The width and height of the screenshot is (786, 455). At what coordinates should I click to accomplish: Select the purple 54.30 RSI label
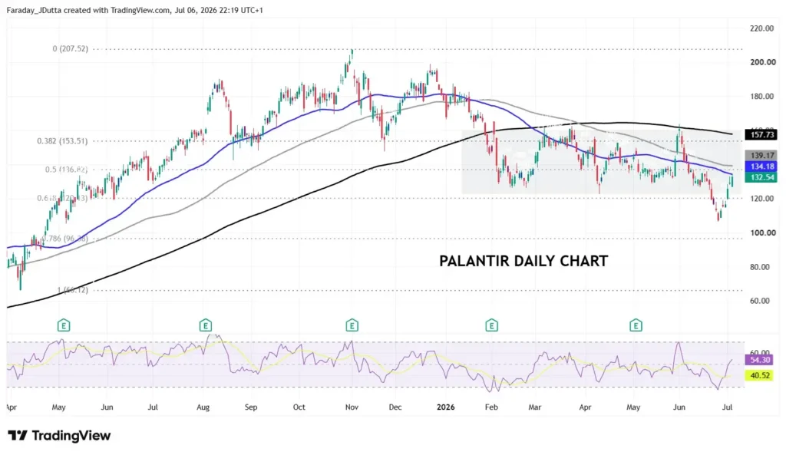coord(759,360)
